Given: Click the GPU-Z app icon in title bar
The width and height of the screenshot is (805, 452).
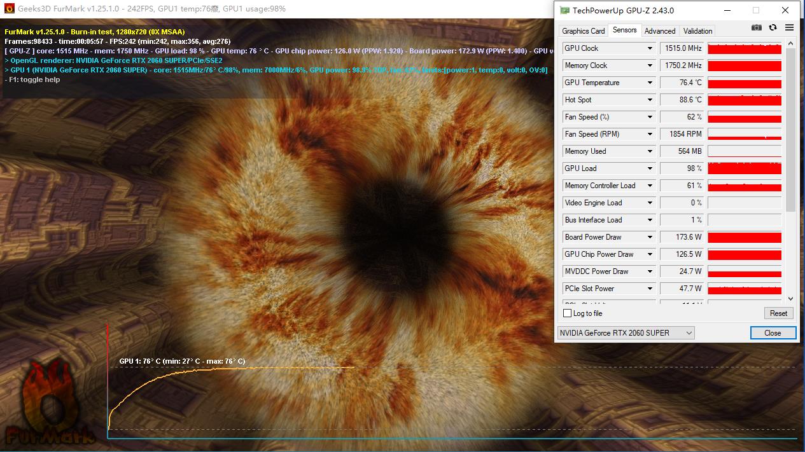Looking at the screenshot, I should pos(564,10).
